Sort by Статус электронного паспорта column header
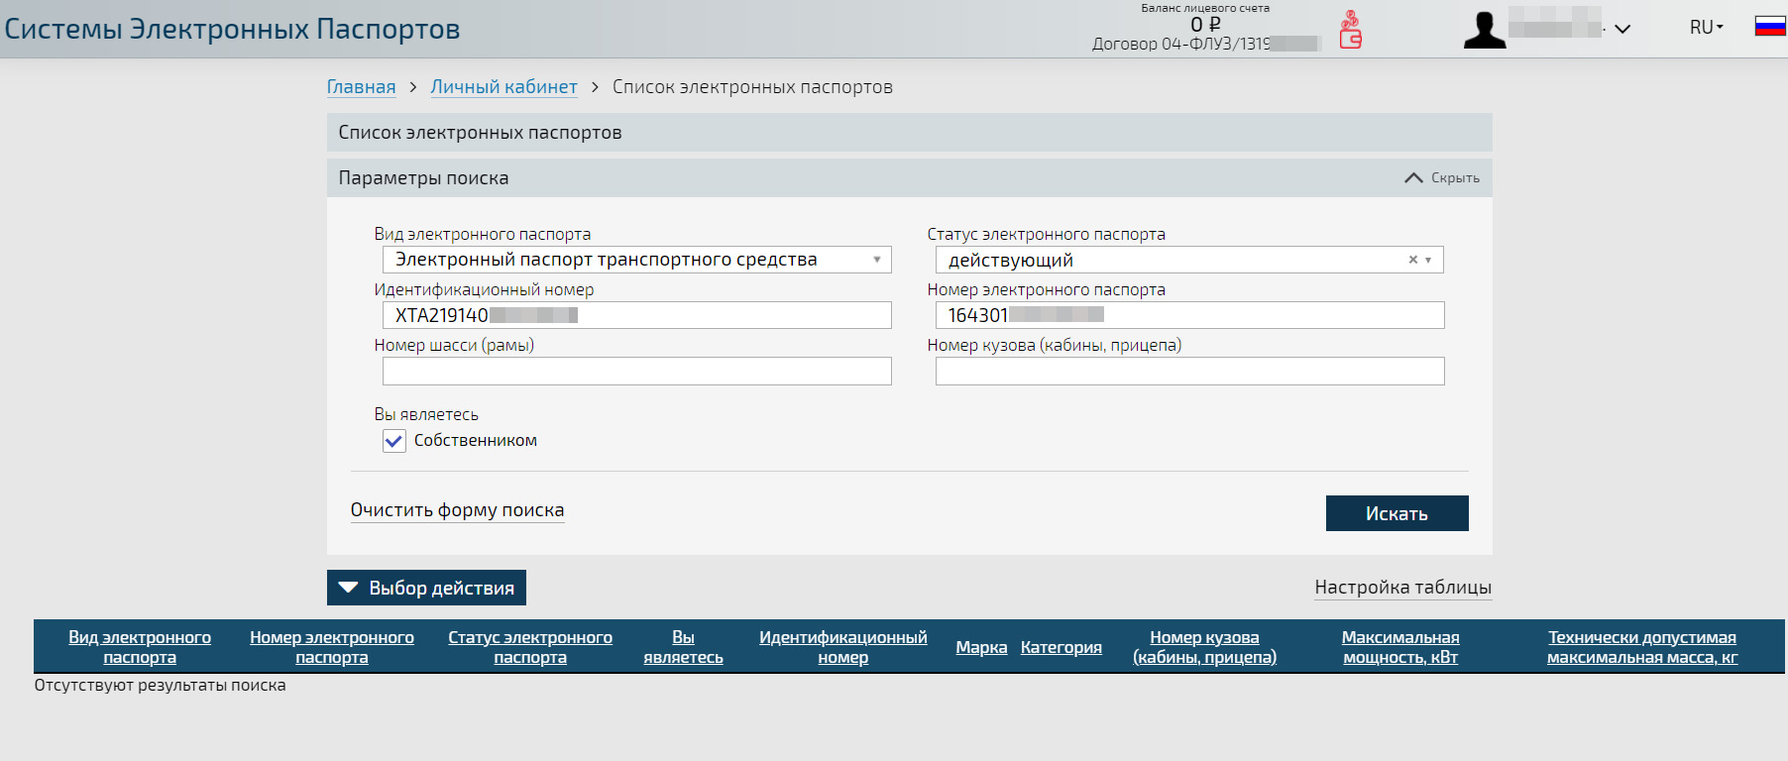1788x761 pixels. (530, 647)
